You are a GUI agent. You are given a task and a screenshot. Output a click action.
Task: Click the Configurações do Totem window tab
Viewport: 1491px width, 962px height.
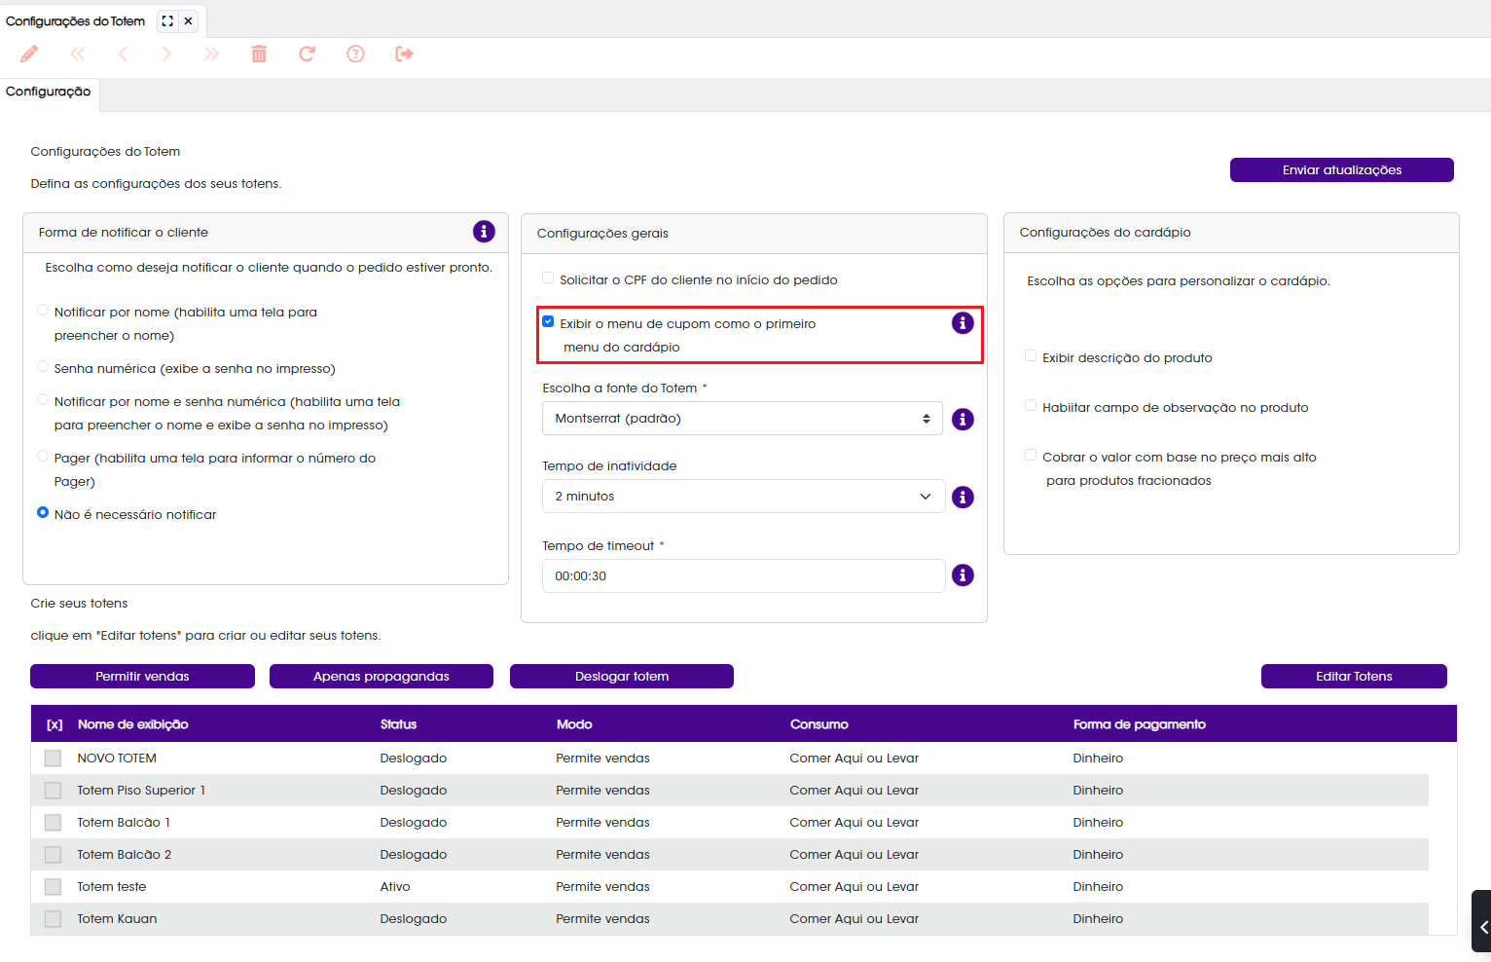click(75, 20)
